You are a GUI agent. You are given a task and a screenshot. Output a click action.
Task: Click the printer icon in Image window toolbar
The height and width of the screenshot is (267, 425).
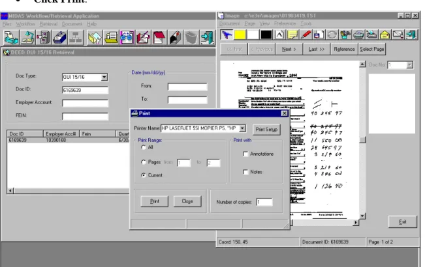pyautogui.click(x=358, y=35)
